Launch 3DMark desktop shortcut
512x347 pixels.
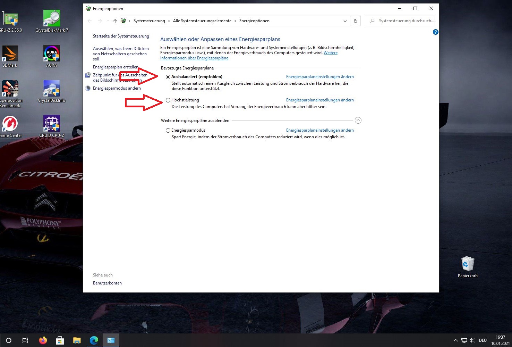click(10, 56)
